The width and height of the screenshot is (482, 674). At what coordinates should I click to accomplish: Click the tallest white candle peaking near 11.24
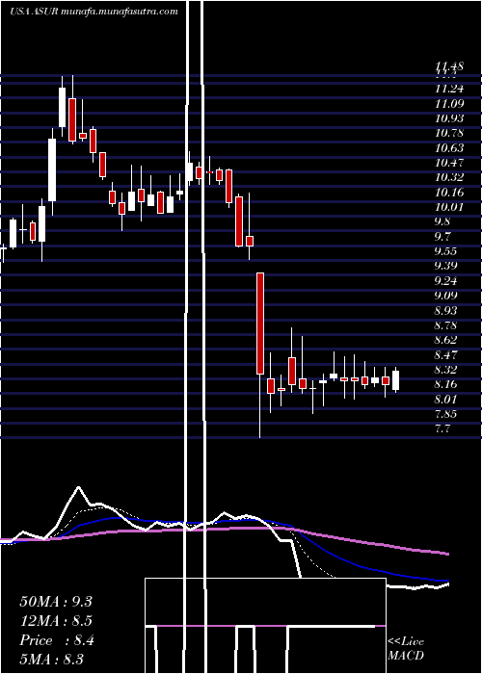pyautogui.click(x=52, y=169)
